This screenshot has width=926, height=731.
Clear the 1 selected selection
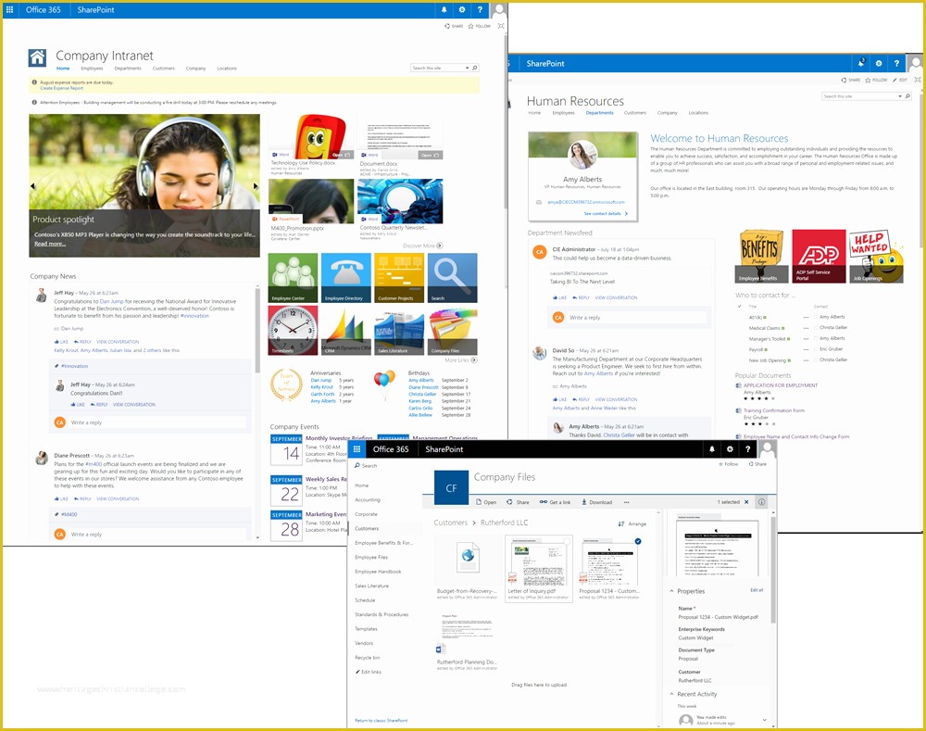point(746,502)
